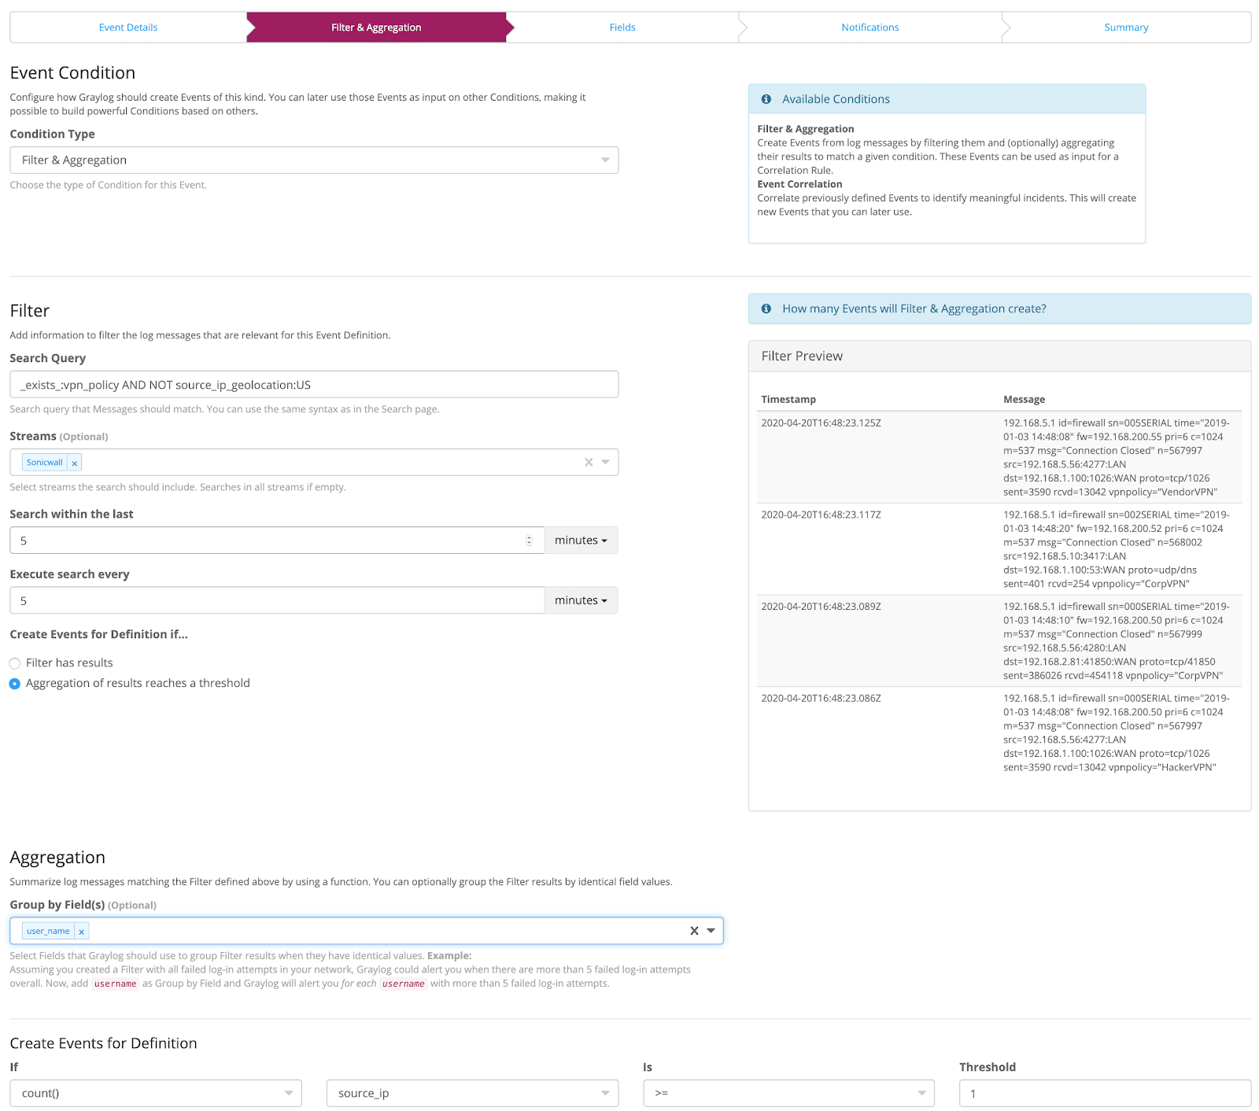Click info icon beside How many Events
1259x1111 pixels.
pyautogui.click(x=766, y=309)
